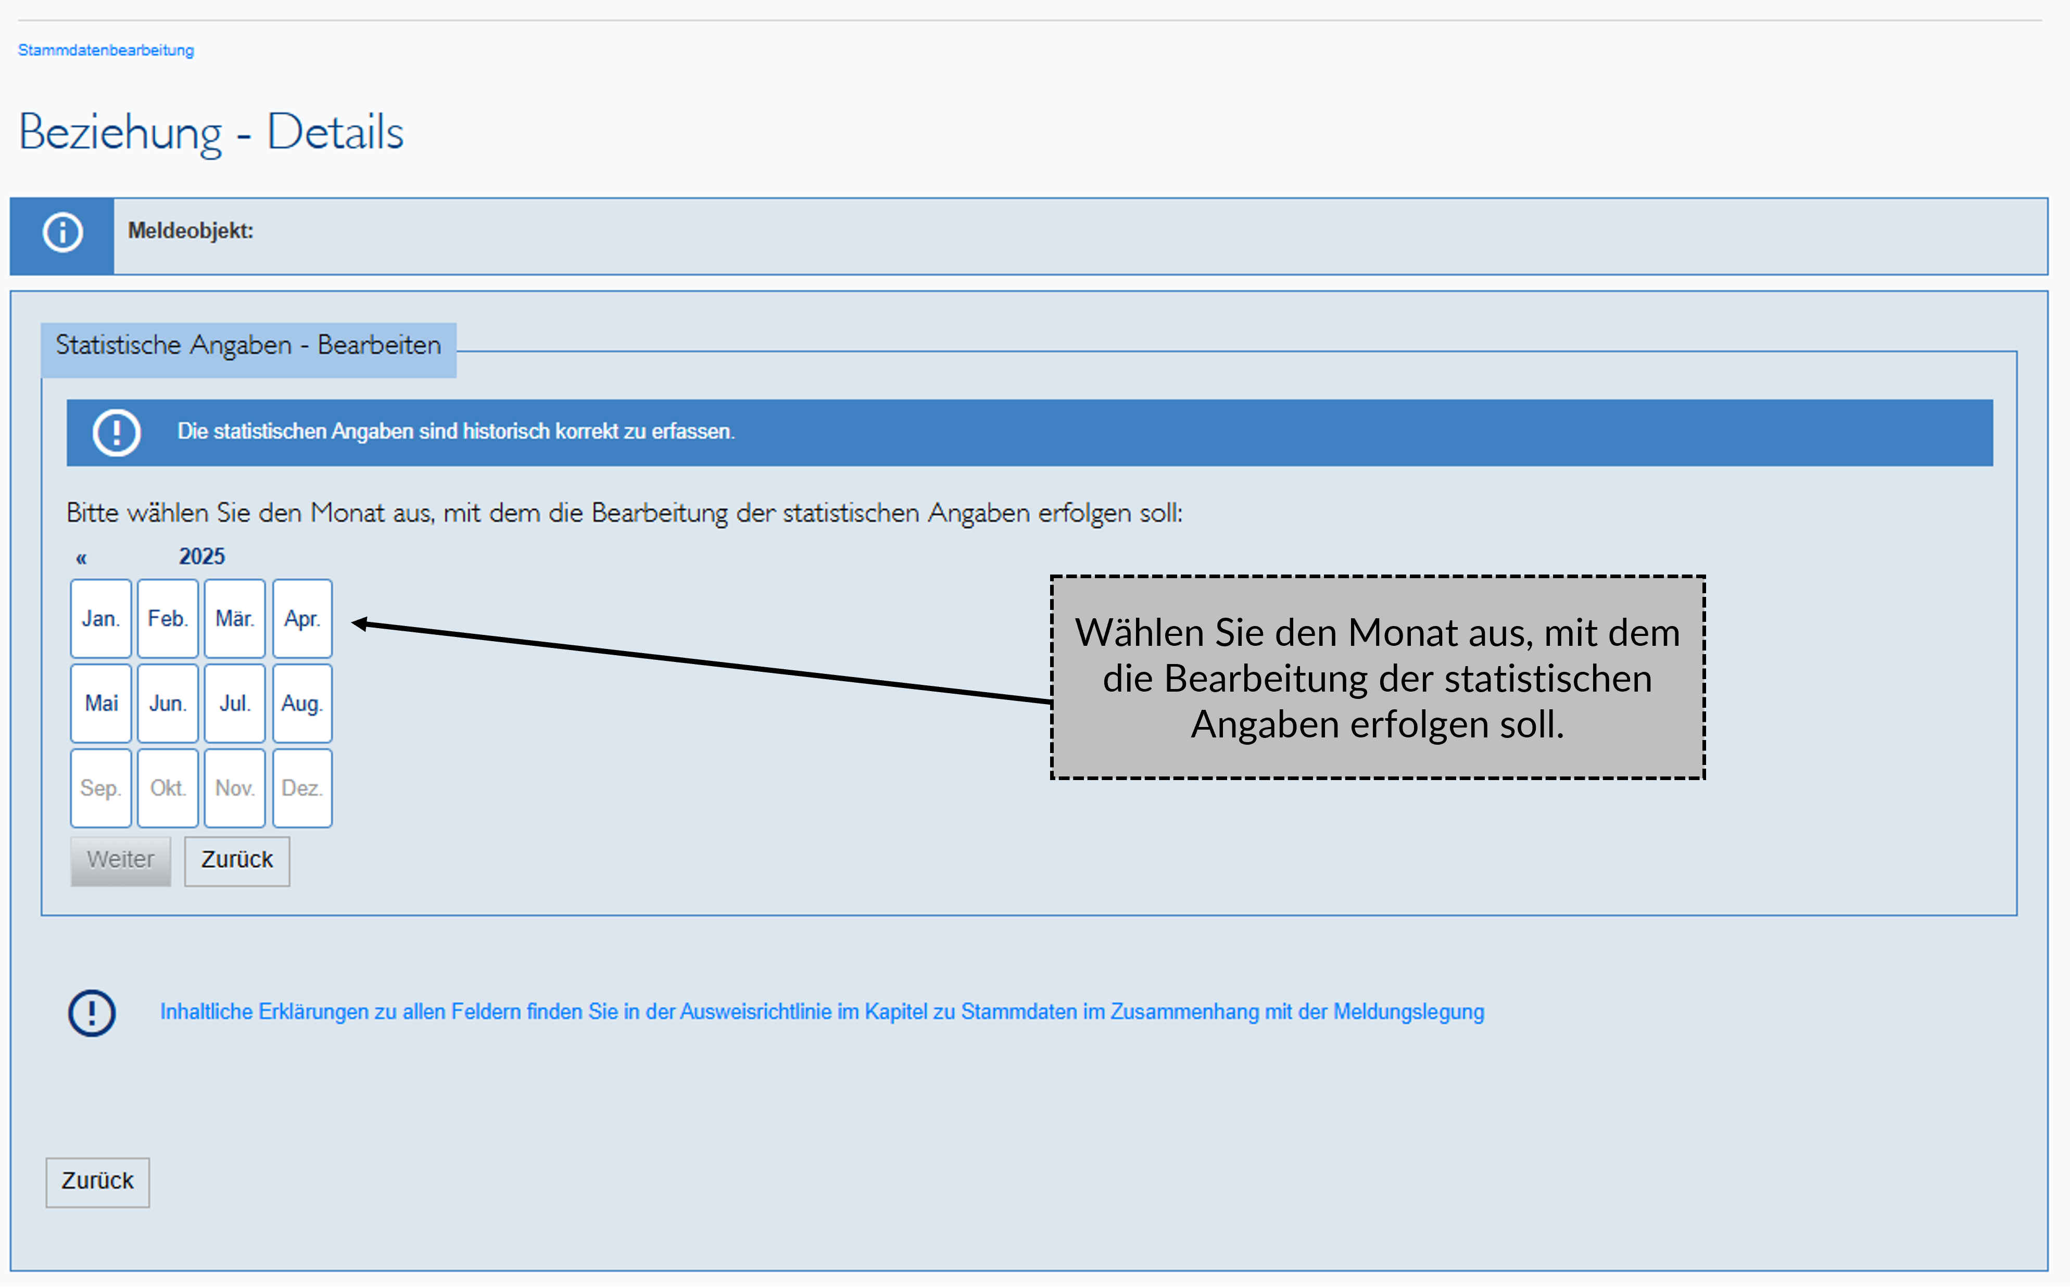This screenshot has width=2070, height=1288.
Task: Click Zurück next to Weiter
Action: pos(236,860)
